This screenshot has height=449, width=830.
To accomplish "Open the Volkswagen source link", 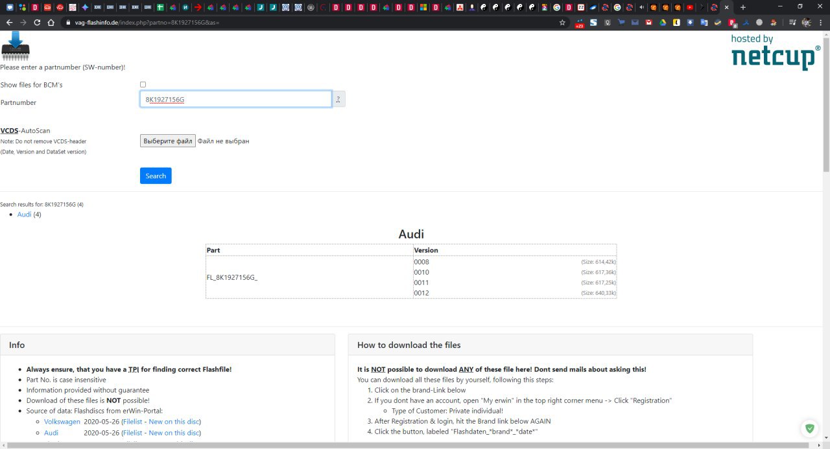I will (x=62, y=422).
